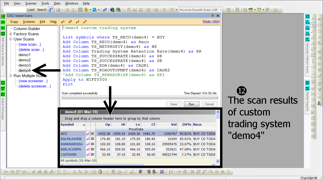Viewport: 323px width, 180px height.
Task: Click the LIN scale icon in bottom toolbar
Action: (x=179, y=172)
